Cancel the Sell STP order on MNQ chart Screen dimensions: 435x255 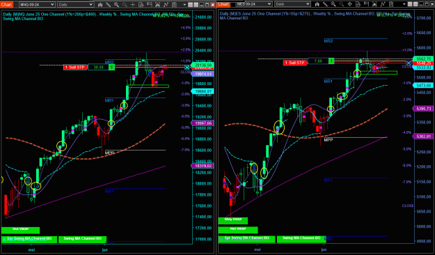pyautogui.click(x=187, y=68)
